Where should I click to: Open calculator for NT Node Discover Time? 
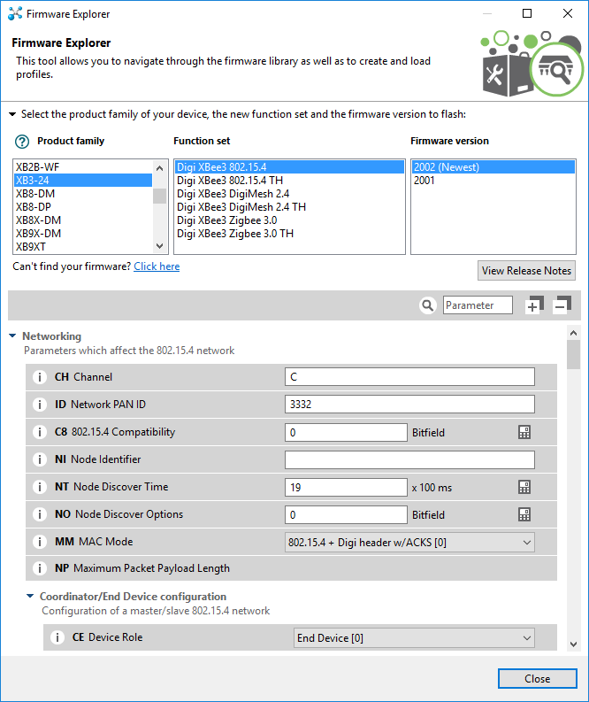524,487
